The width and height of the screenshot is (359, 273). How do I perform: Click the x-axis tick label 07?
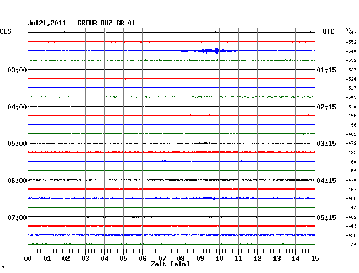(162, 259)
